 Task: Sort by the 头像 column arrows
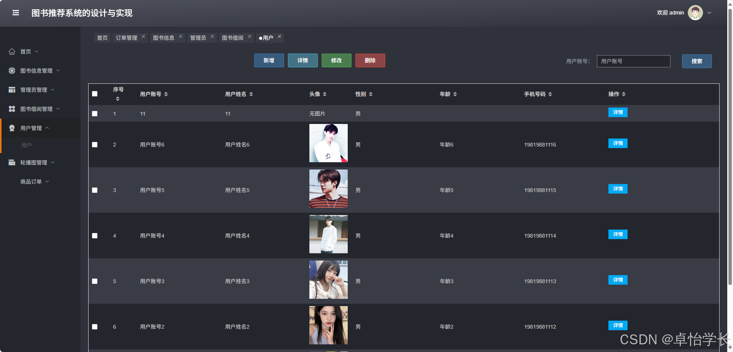325,94
